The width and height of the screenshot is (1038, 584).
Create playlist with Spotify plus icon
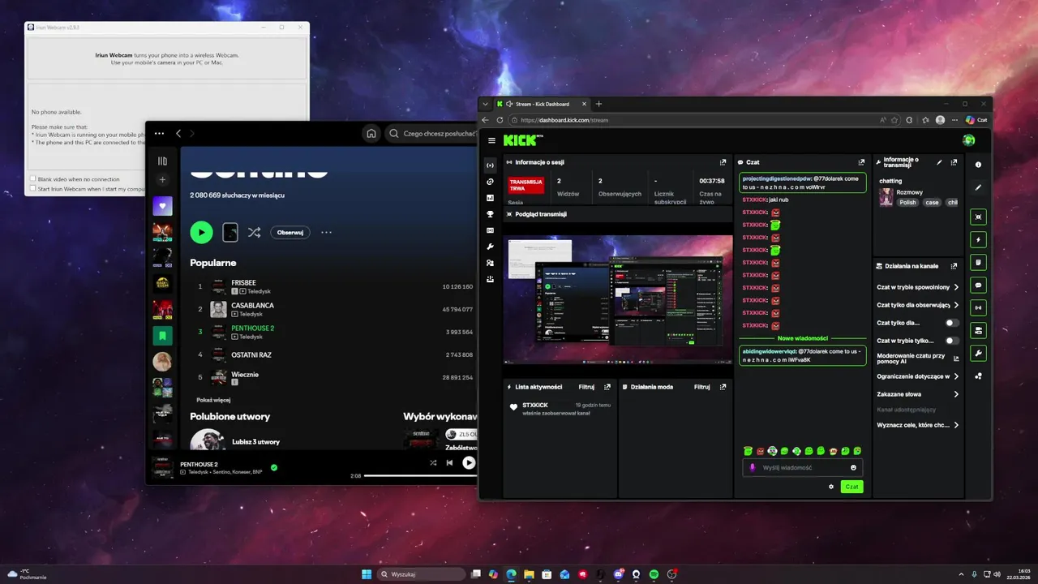[162, 179]
